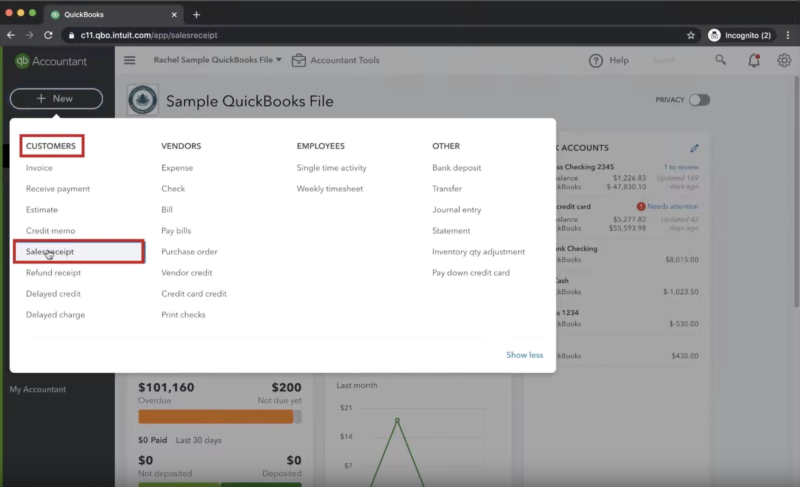Go forward in browser history
The image size is (800, 487).
pyautogui.click(x=29, y=35)
